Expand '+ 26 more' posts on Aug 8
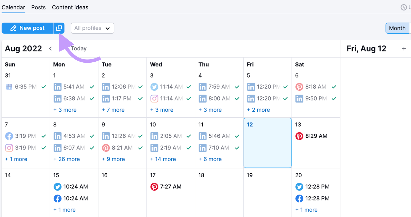 (67, 159)
